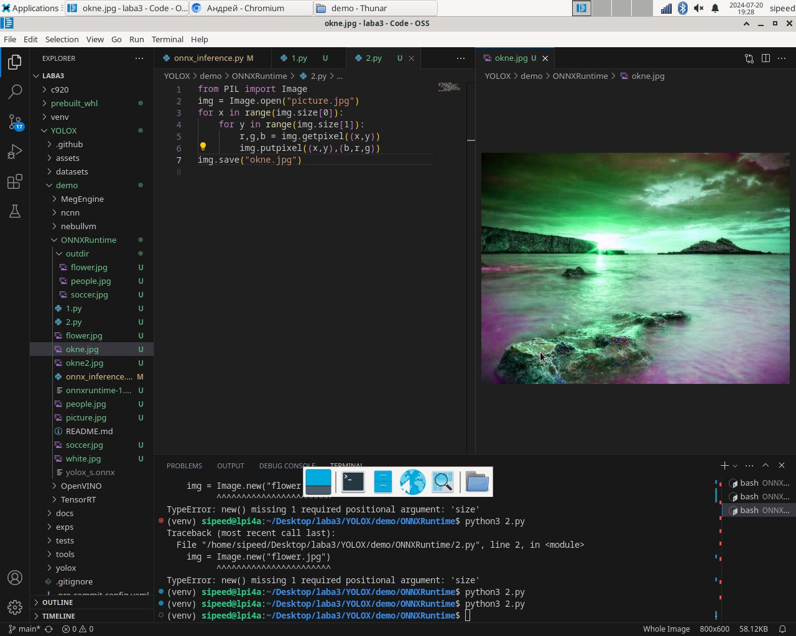Viewport: 796px width, 636px height.
Task: Open the Search view in activity bar
Action: 15,92
